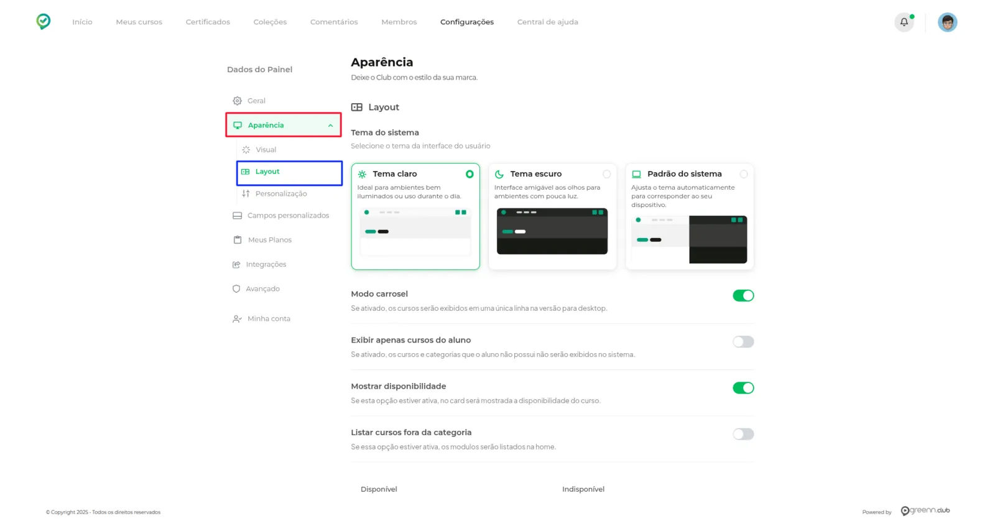This screenshot has width=995, height=521.
Task: Click the Avançado shield icon
Action: tap(236, 289)
